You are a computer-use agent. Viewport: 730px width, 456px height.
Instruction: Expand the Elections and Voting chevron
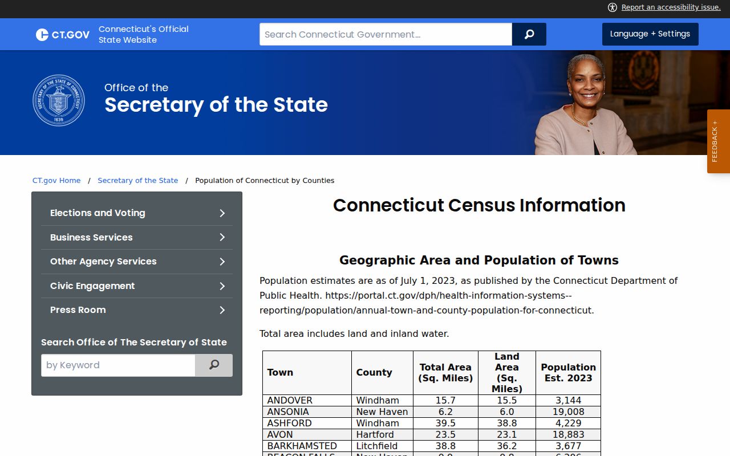(x=222, y=213)
